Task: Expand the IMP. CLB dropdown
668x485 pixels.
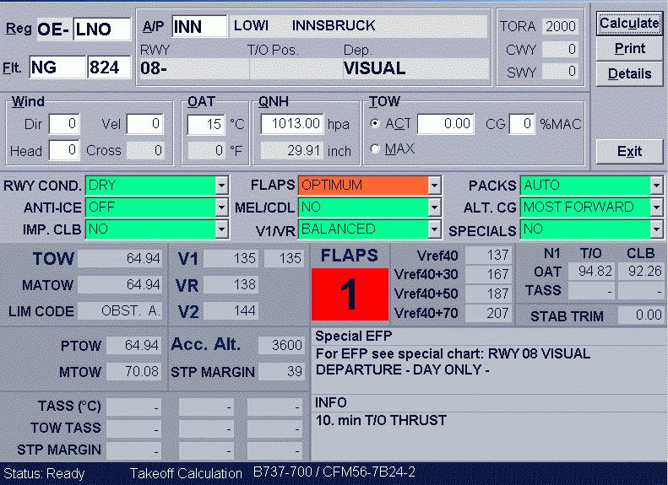Action: coord(222,229)
